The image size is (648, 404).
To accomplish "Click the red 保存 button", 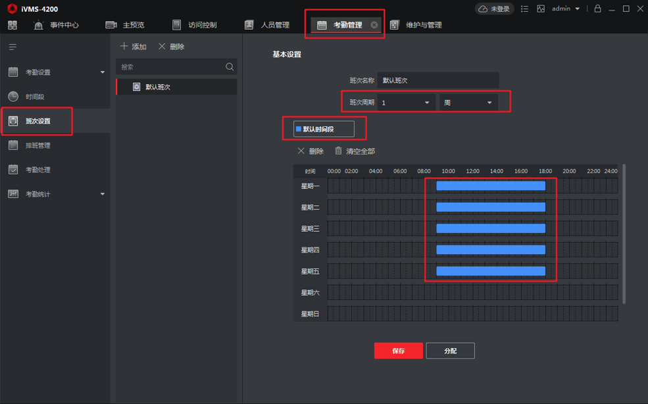I will click(399, 351).
